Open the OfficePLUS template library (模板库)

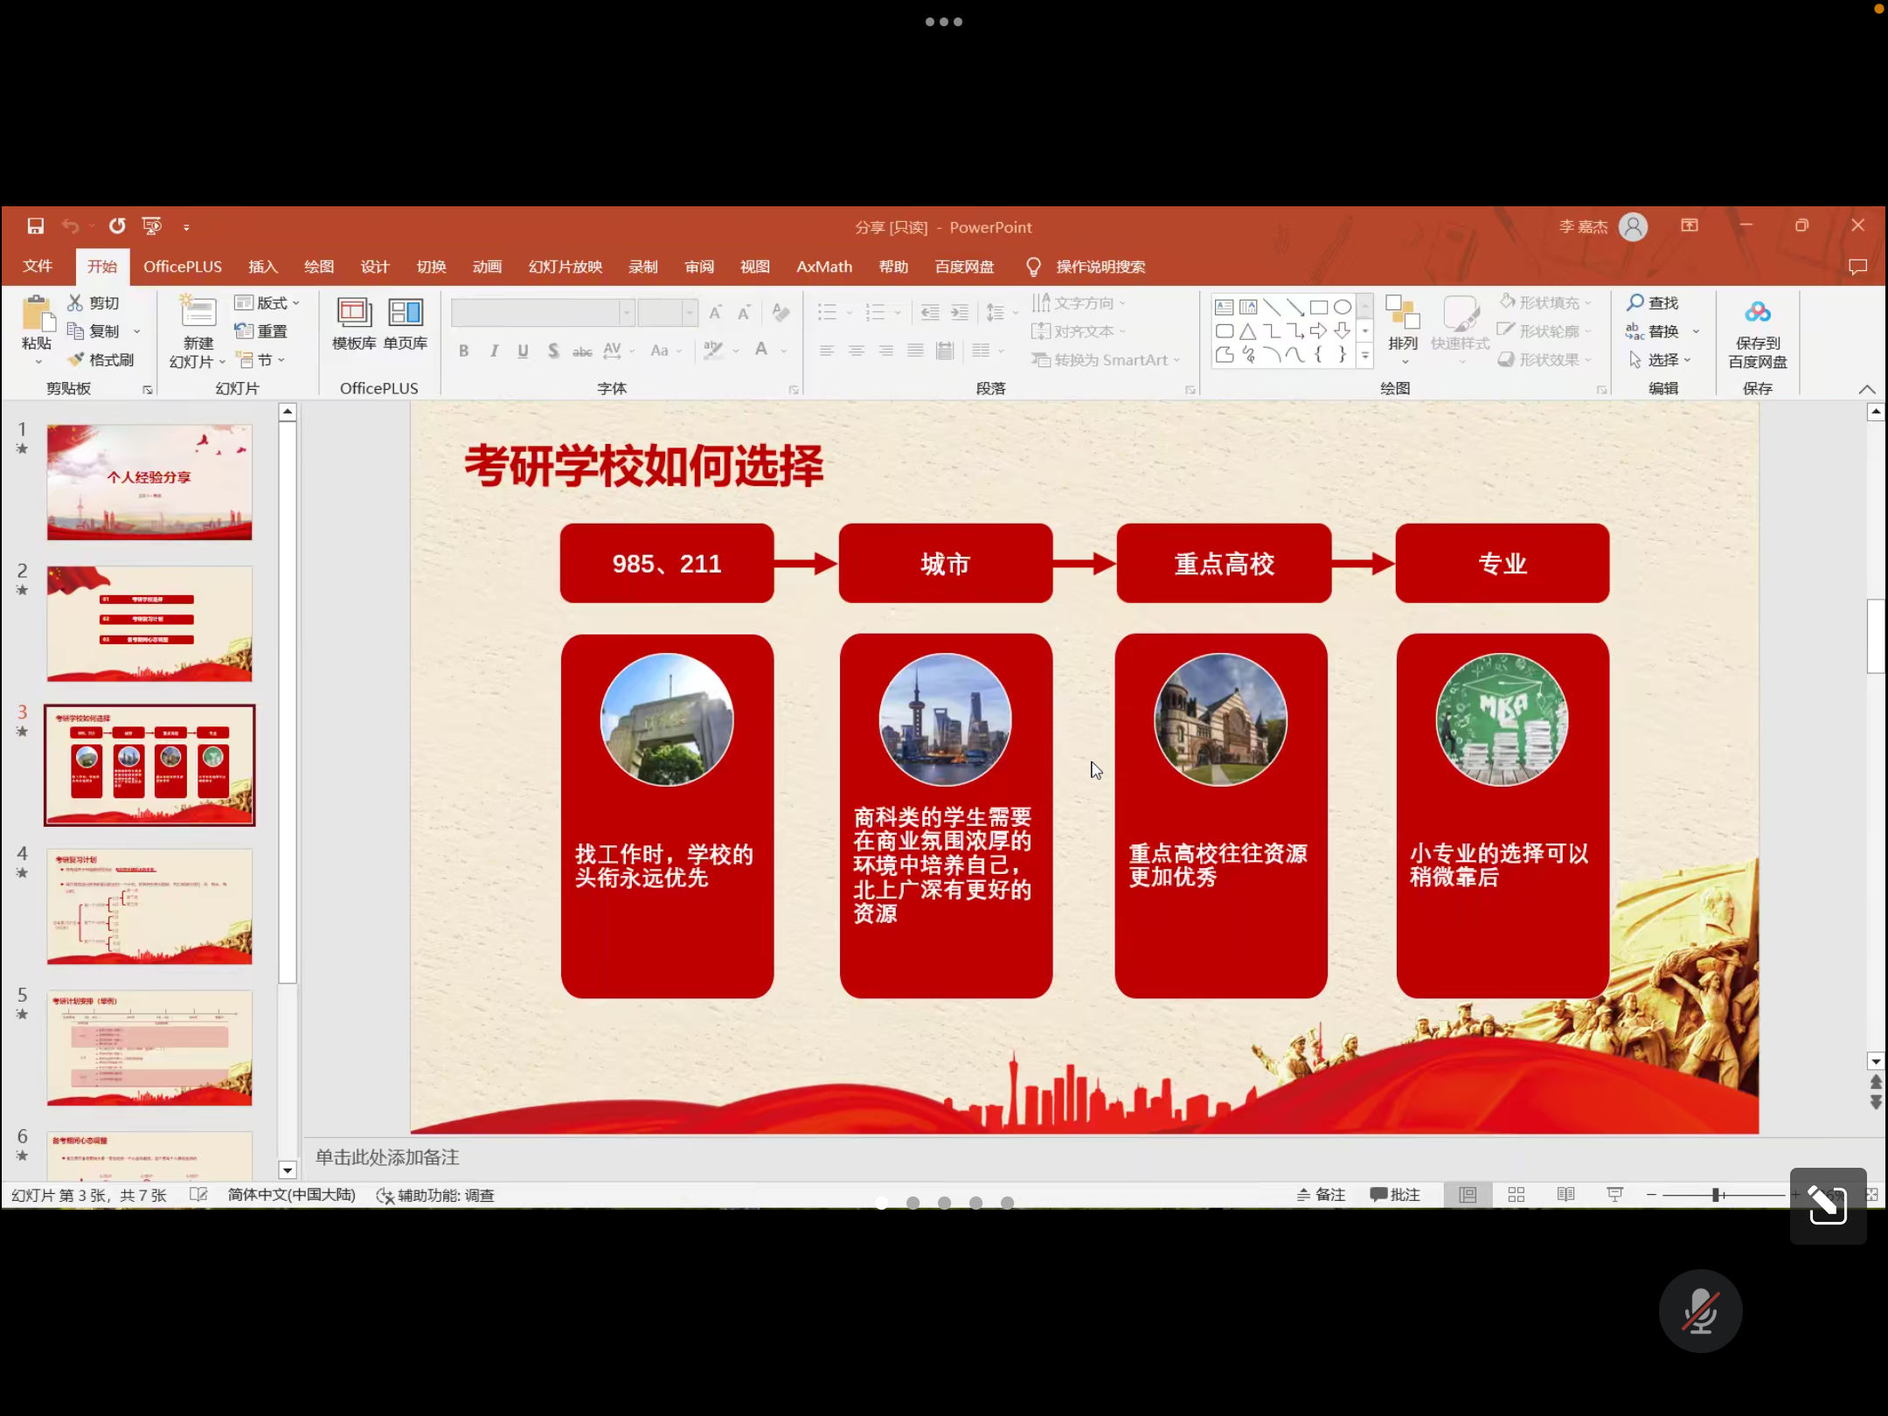354,323
